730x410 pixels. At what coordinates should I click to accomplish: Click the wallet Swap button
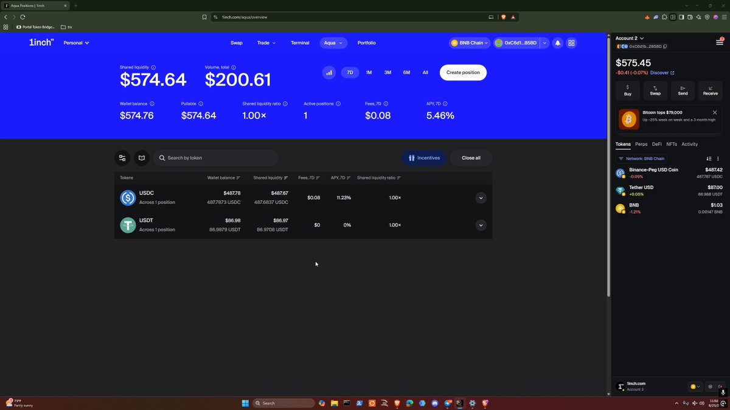tap(655, 91)
